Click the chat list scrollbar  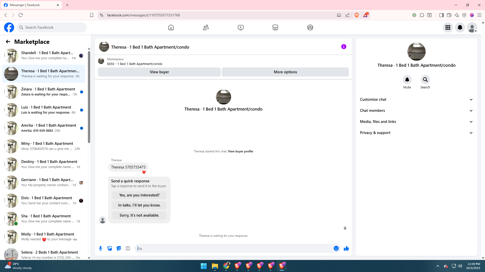pyautogui.click(x=89, y=97)
